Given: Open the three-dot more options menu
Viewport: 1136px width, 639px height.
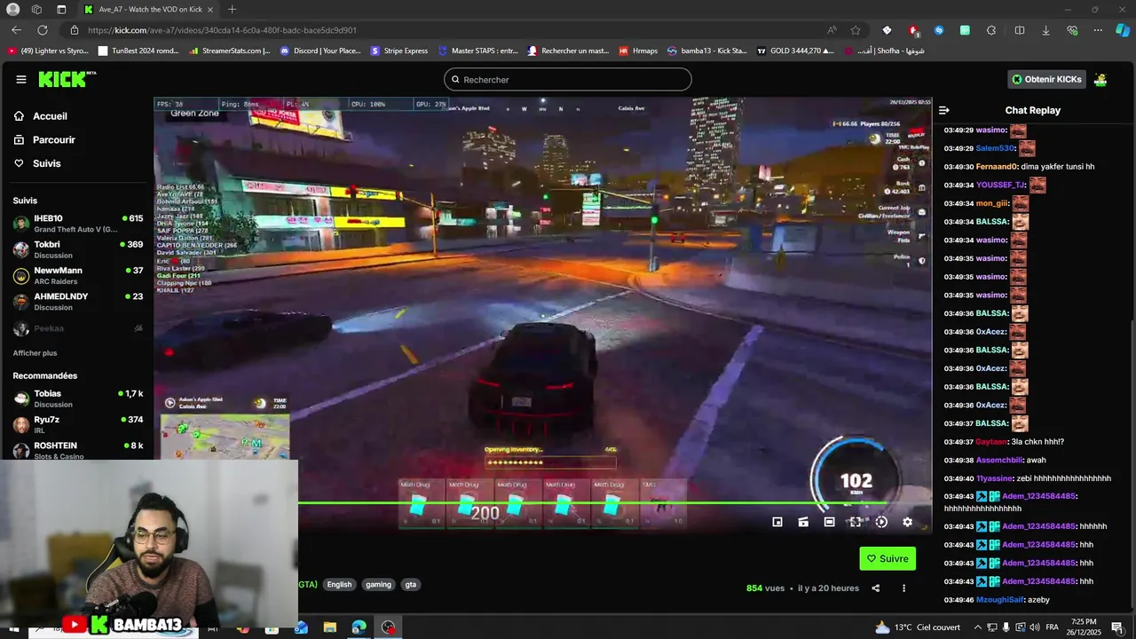Looking at the screenshot, I should point(904,588).
